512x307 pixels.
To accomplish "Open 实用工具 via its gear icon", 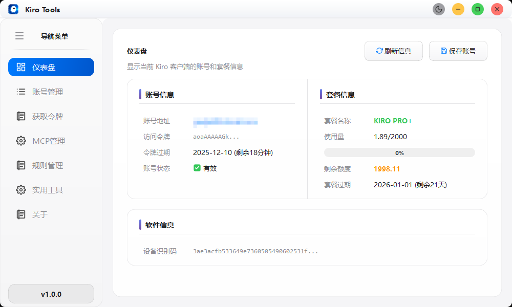I will [20, 190].
